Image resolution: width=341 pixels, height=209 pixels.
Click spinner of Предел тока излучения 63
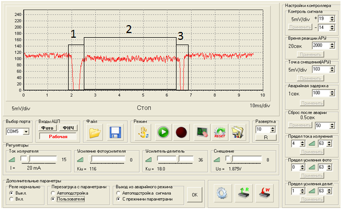point(329,144)
